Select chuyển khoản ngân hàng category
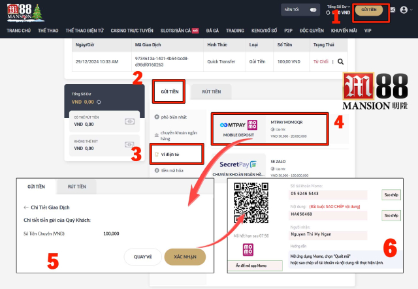Viewport: 418px width, 289px height. [x=176, y=136]
